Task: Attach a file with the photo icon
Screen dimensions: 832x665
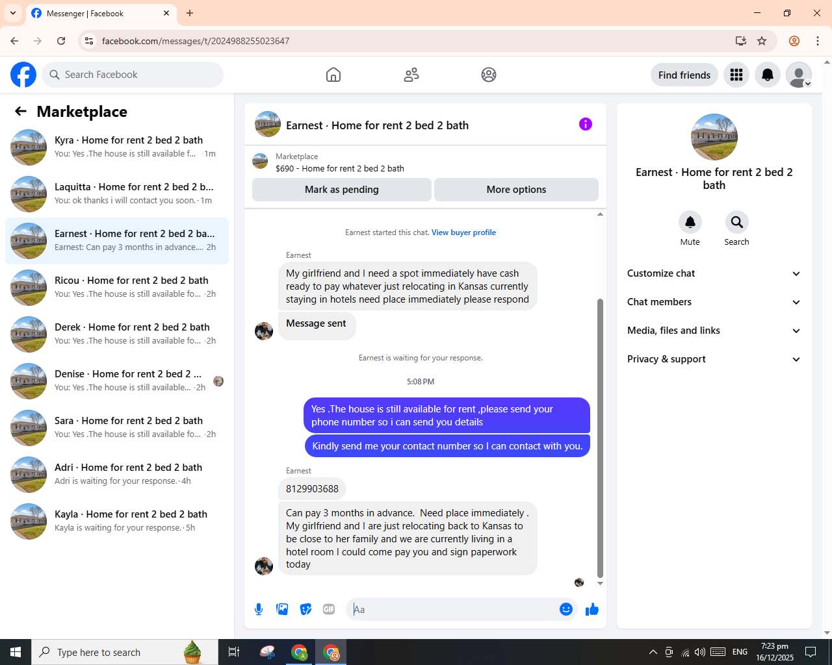Action: [282, 609]
